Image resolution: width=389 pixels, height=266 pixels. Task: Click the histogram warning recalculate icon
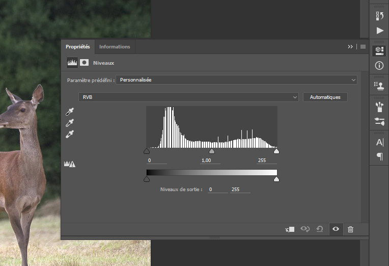[x=70, y=164]
